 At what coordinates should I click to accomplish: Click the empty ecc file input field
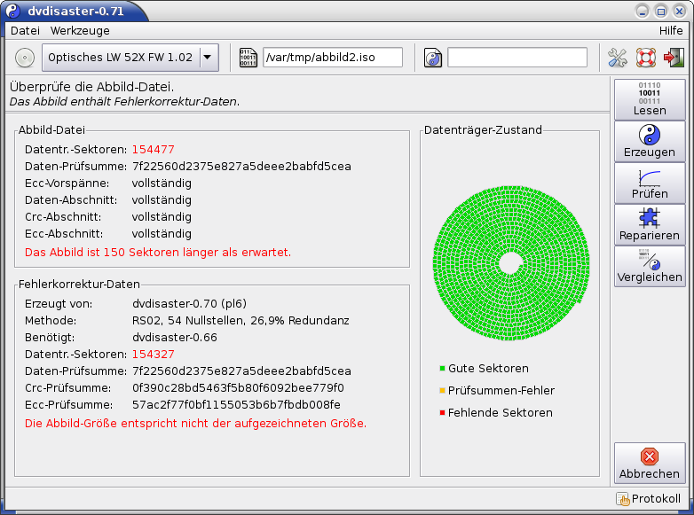click(517, 58)
